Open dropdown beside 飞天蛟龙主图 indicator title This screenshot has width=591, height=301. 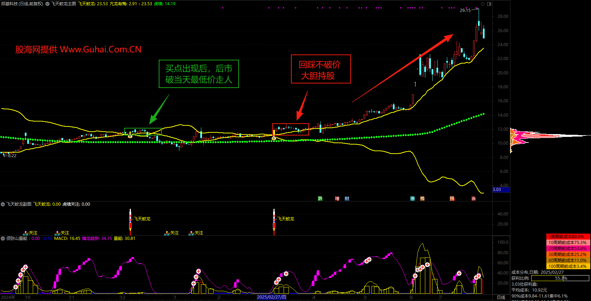coord(47,4)
